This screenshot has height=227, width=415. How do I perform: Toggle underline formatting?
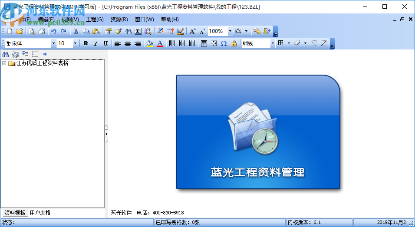click(105, 43)
